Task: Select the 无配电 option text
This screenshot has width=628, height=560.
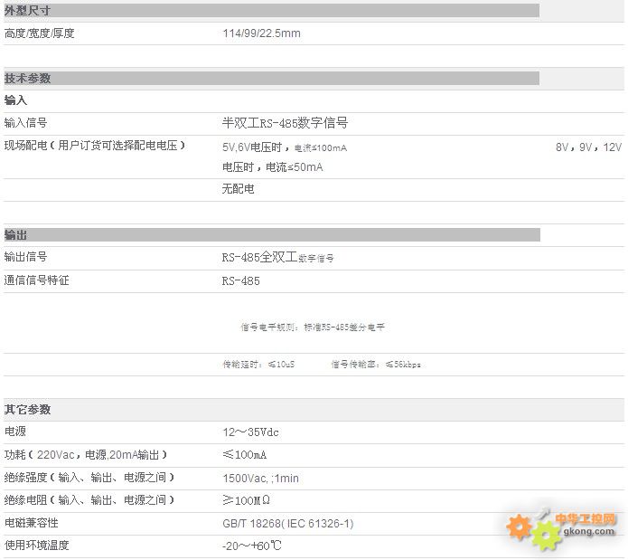Action: 238,189
